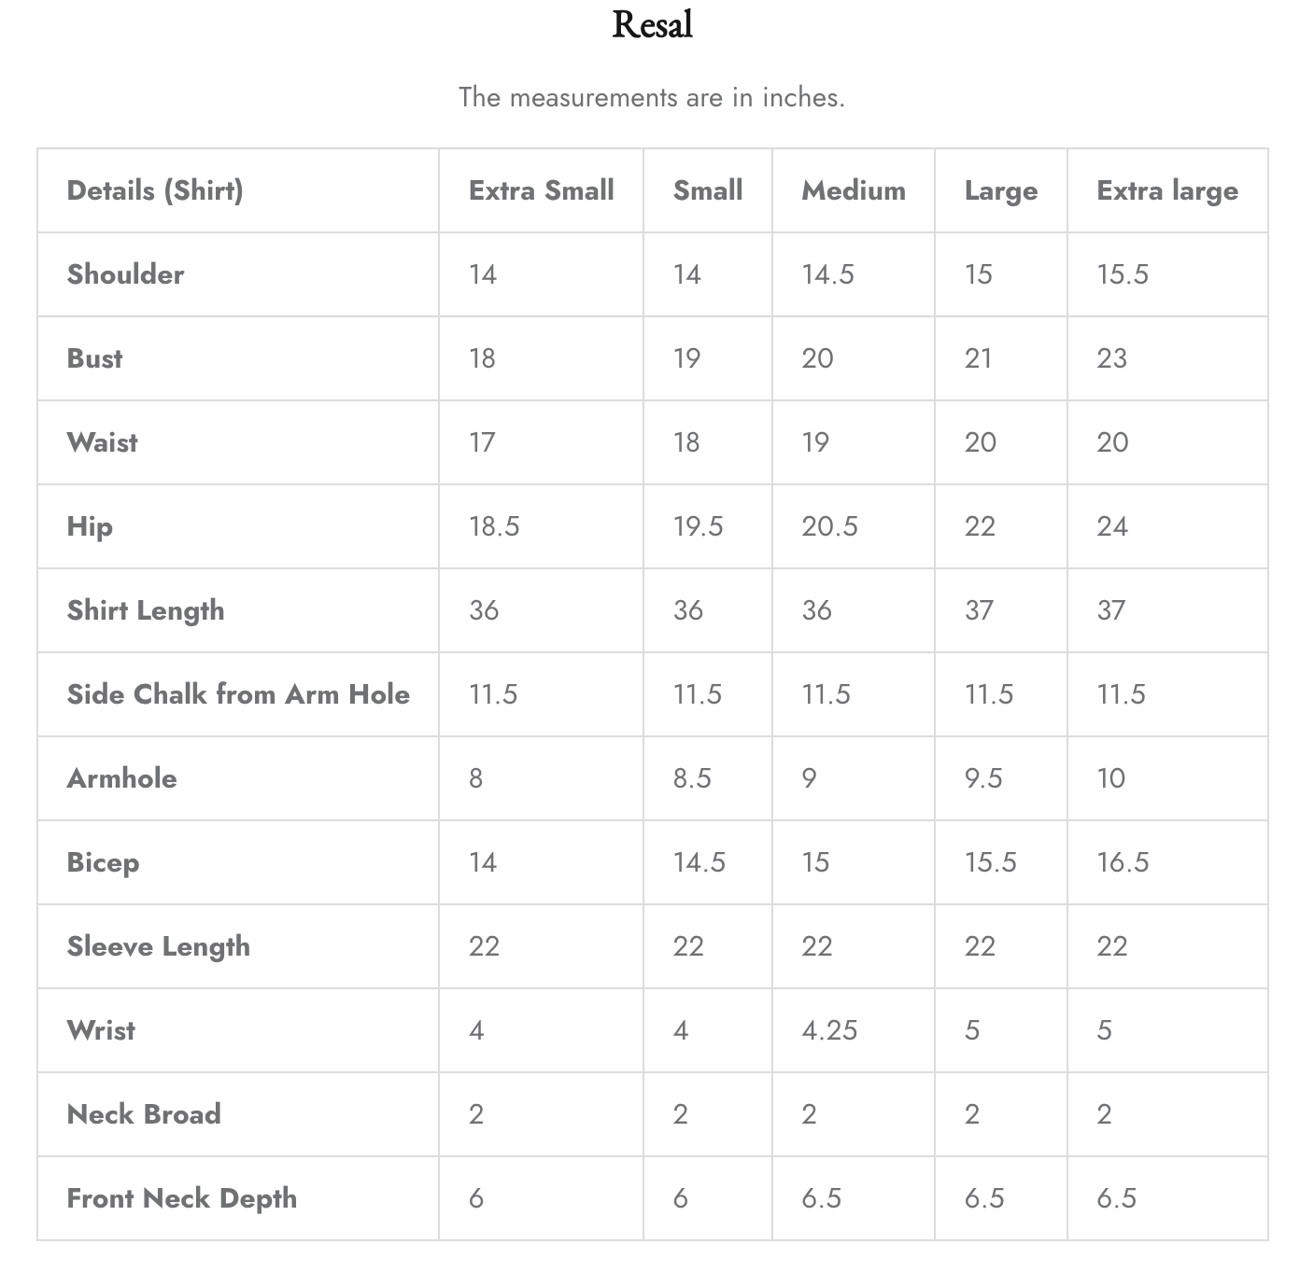Click the Shoulder row label
The width and height of the screenshot is (1300, 1272).
click(125, 274)
